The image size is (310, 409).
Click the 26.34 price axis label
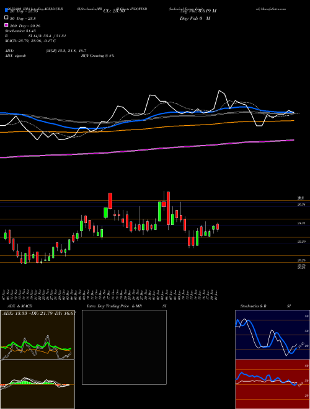[301, 205]
